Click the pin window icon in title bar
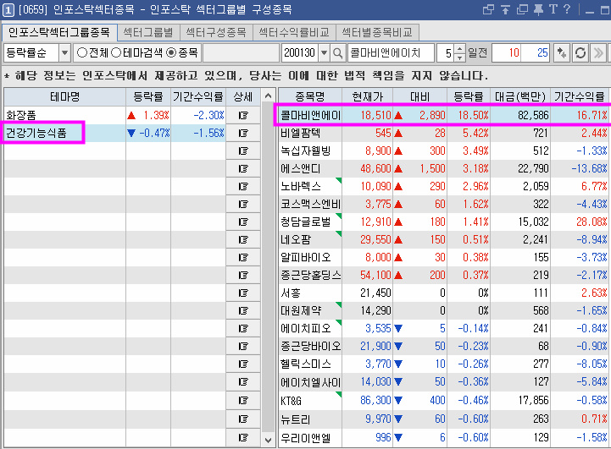611x449 pixels. pyautogui.click(x=538, y=9)
